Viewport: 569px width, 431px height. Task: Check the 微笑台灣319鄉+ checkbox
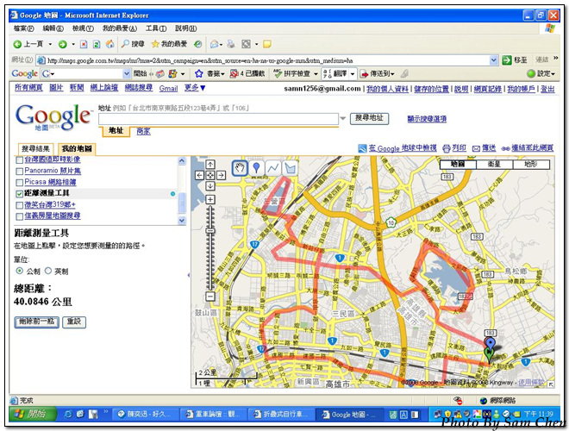pos(20,205)
